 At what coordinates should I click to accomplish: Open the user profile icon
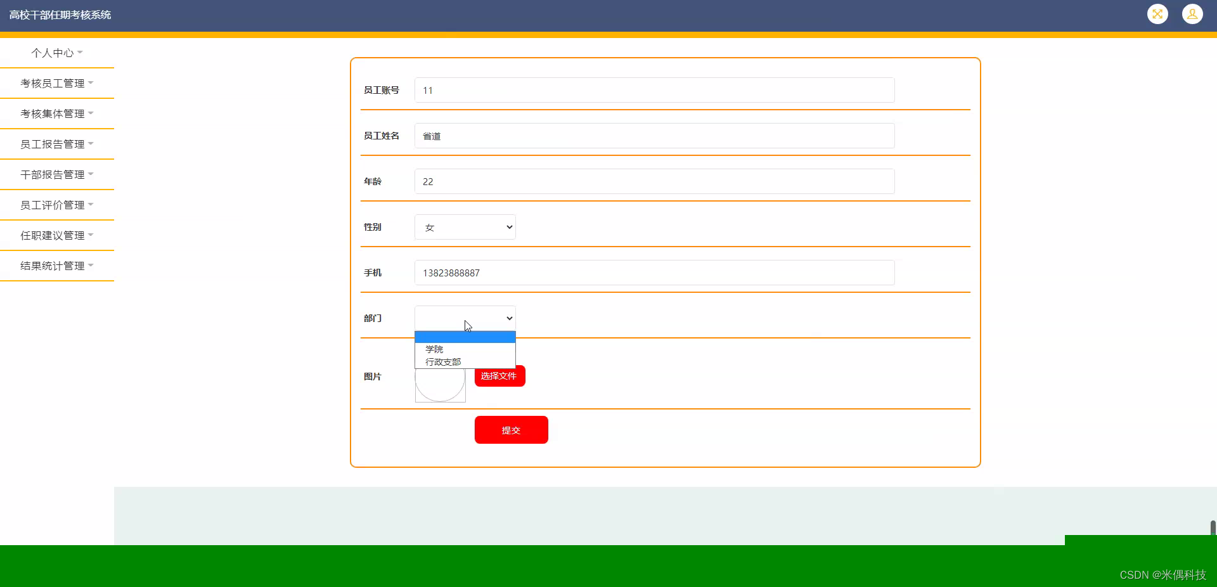pos(1192,14)
